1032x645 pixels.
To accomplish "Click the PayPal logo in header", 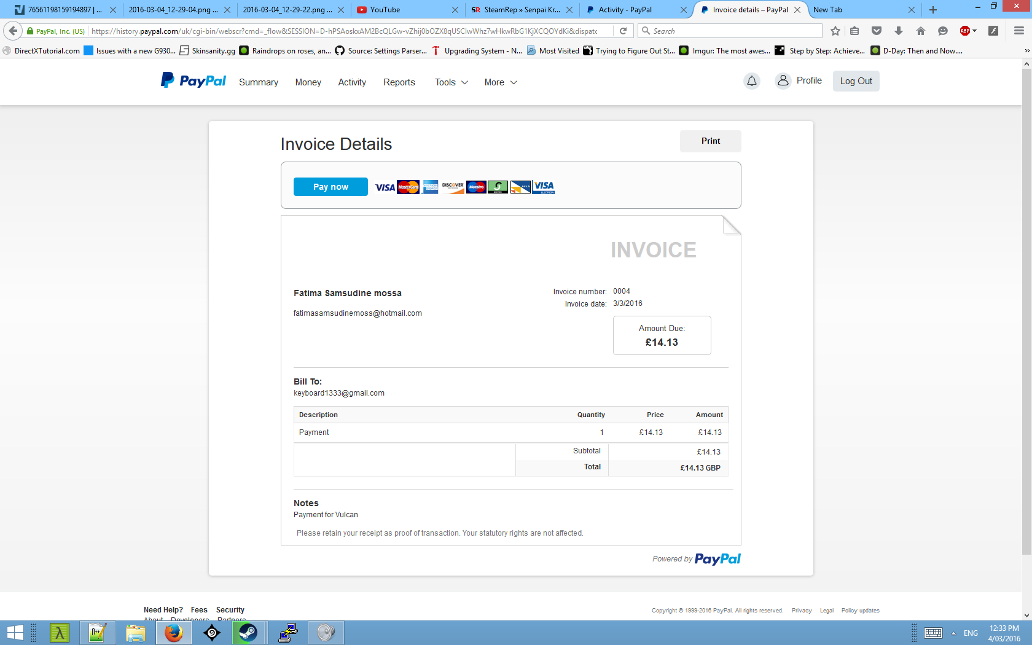I will pos(193,81).
